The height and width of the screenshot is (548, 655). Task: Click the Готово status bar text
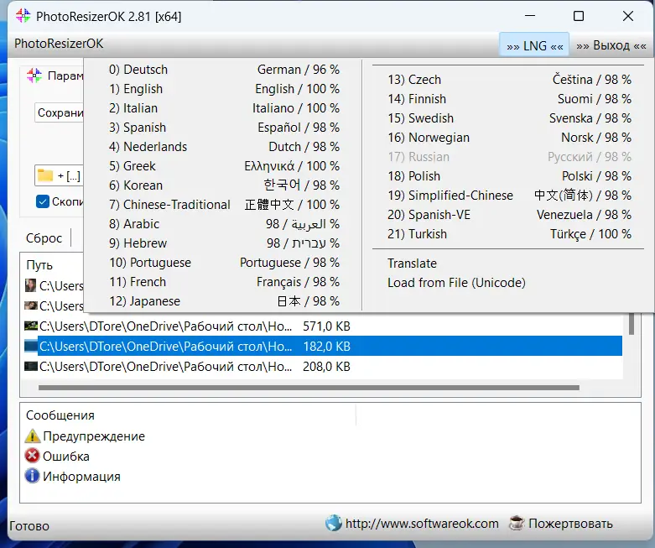point(29,526)
